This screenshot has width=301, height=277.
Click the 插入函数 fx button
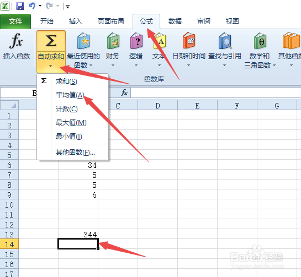click(17, 46)
